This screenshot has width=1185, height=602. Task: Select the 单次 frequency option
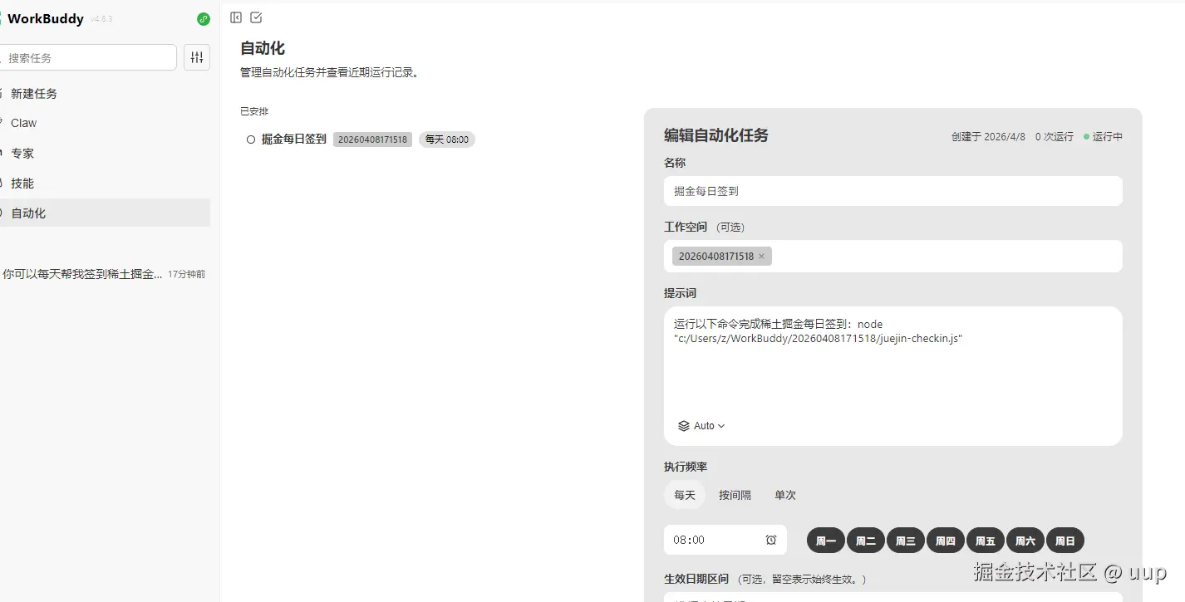click(784, 494)
